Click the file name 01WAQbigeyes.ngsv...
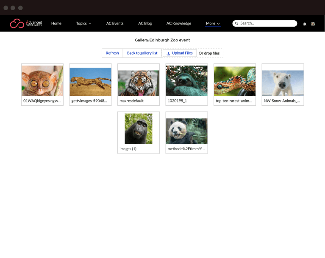This screenshot has width=325, height=258. tap(42, 101)
